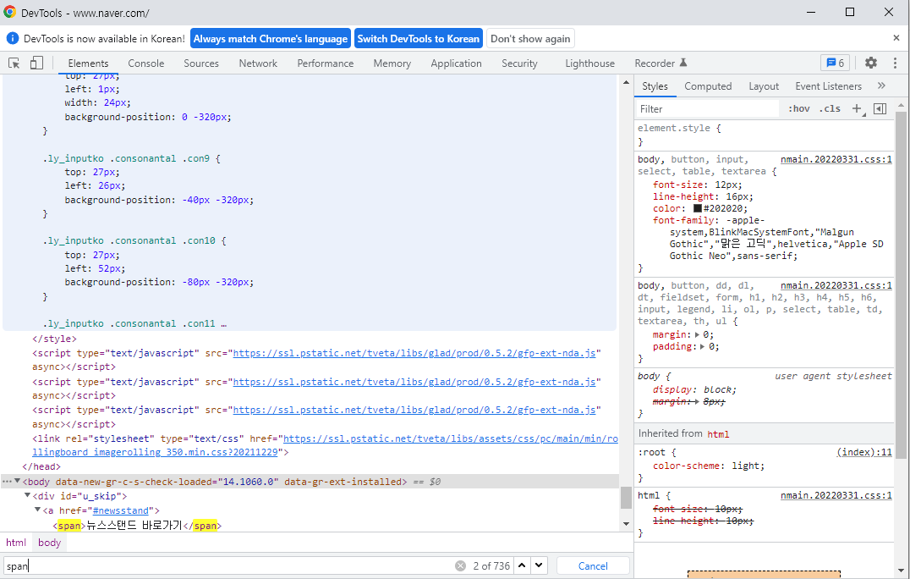Click the ellipsis beside the body element
The width and height of the screenshot is (910, 579).
(7, 482)
